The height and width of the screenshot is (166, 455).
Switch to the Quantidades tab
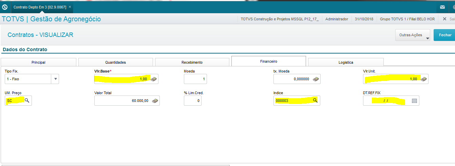pos(115,62)
